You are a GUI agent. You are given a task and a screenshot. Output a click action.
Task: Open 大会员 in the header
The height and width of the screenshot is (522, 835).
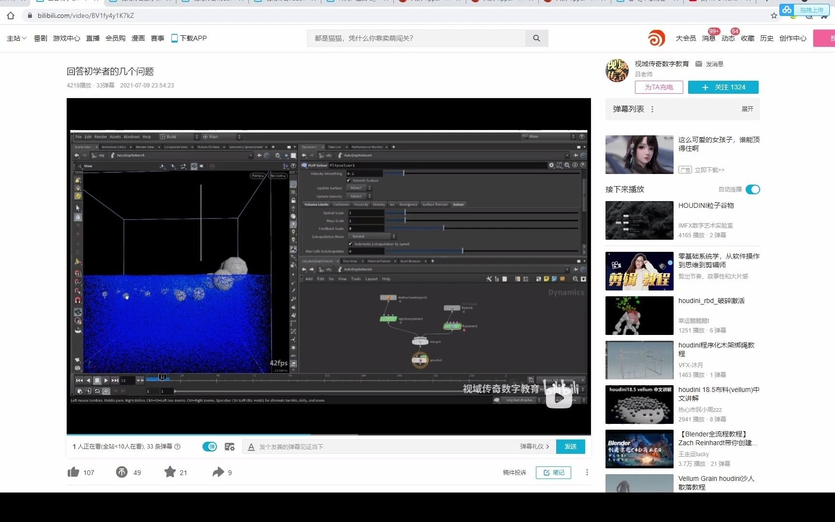pyautogui.click(x=686, y=38)
